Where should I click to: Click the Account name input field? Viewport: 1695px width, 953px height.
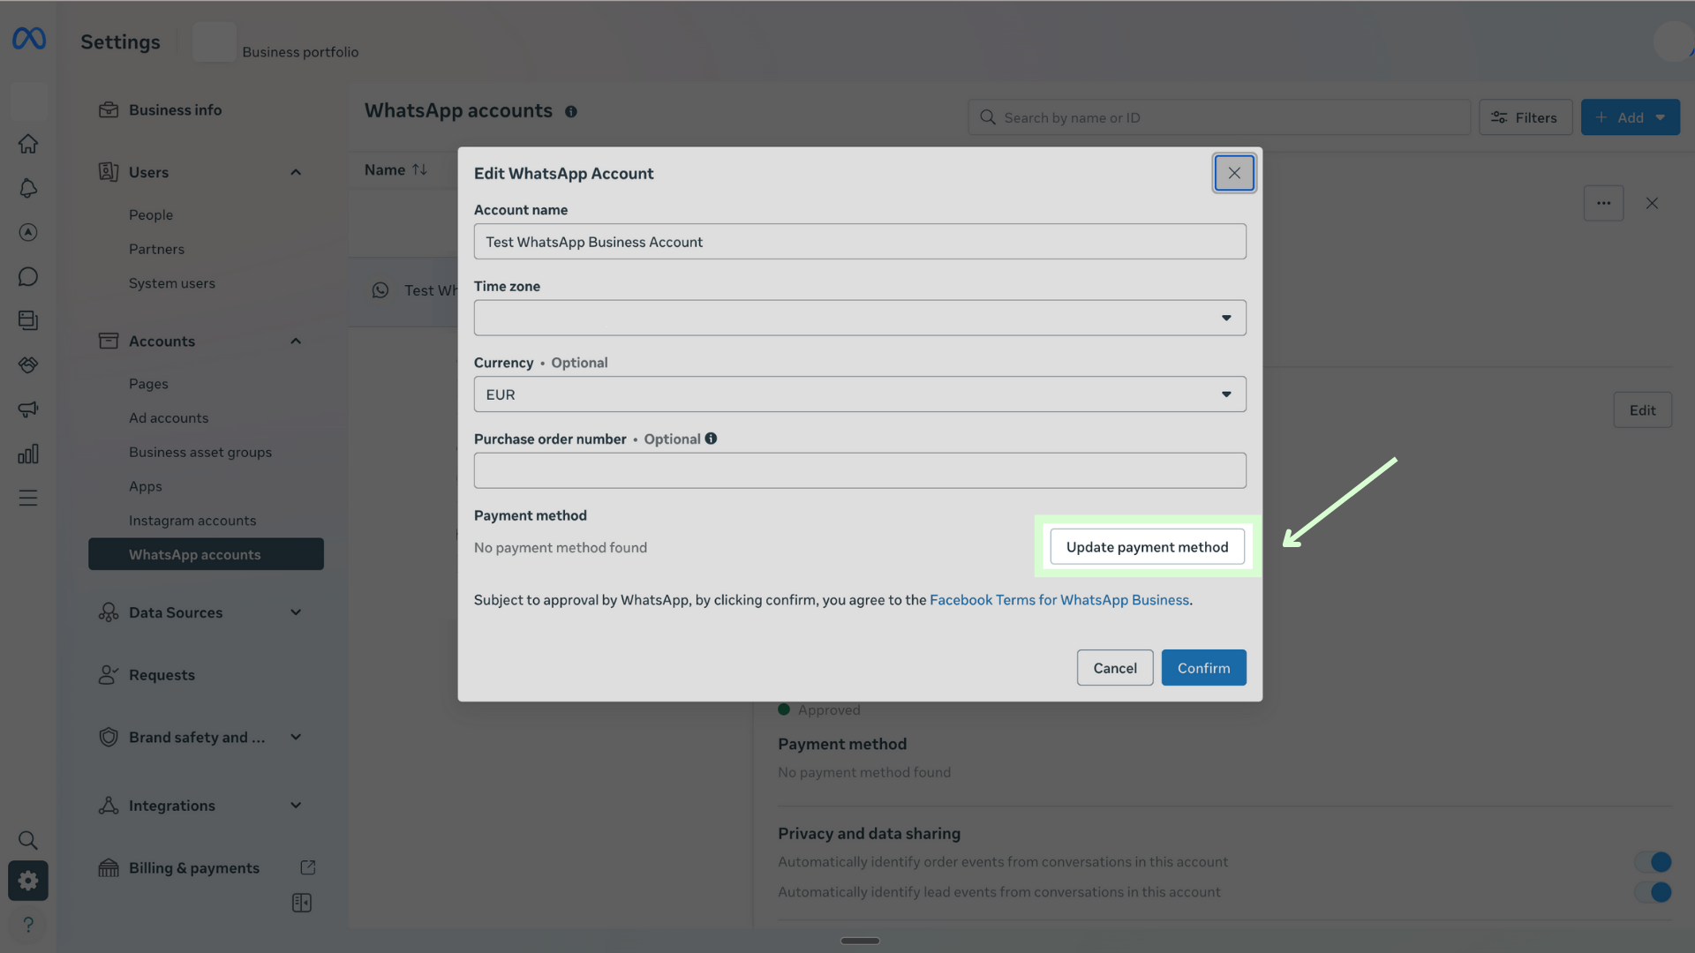(x=859, y=242)
